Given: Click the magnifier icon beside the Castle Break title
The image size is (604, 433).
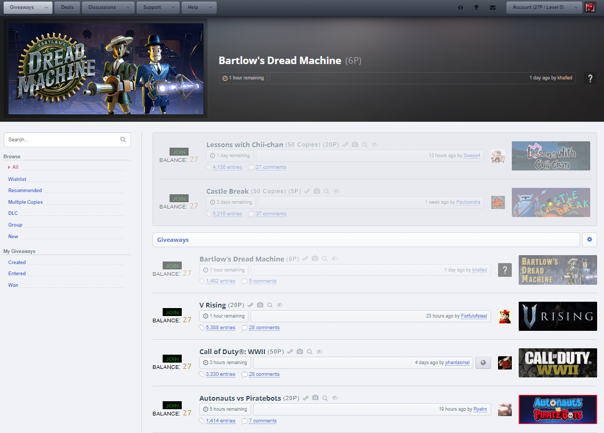Looking at the screenshot, I should pos(326,191).
